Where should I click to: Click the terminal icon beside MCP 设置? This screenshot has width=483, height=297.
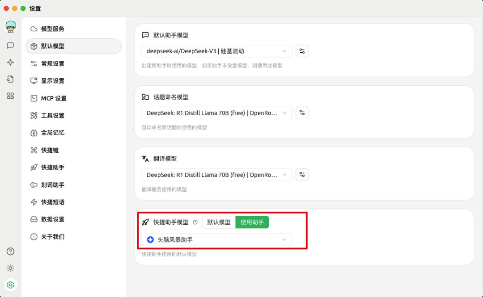34,98
